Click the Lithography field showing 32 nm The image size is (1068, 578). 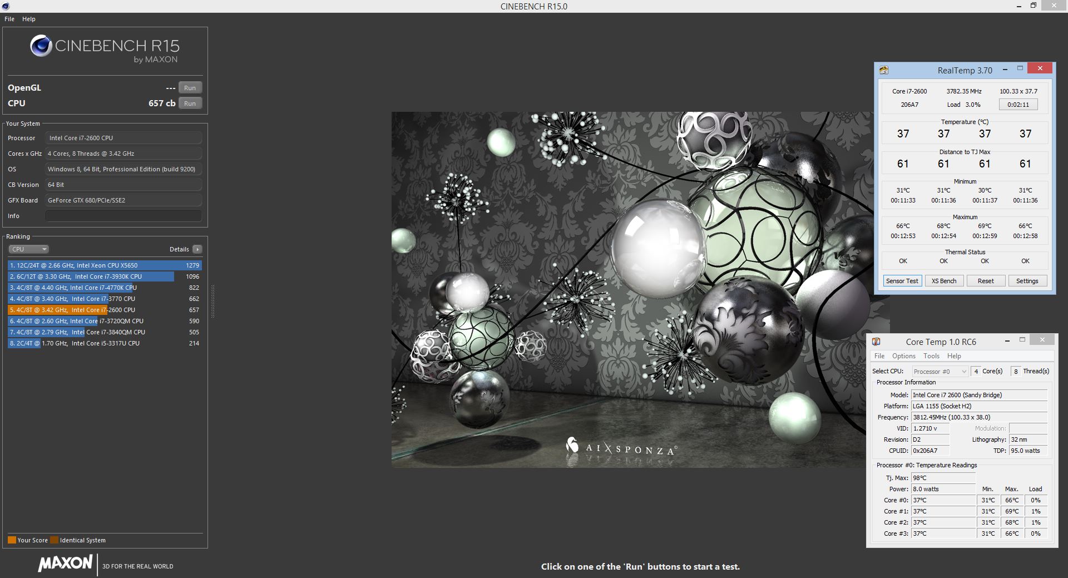[1028, 439]
